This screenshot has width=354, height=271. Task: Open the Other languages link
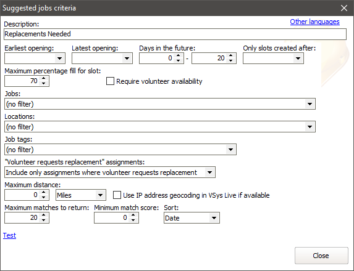[x=314, y=22]
